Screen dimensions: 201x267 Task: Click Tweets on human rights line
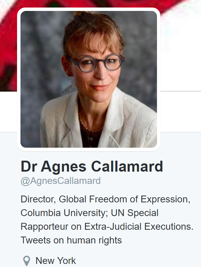[71, 240]
